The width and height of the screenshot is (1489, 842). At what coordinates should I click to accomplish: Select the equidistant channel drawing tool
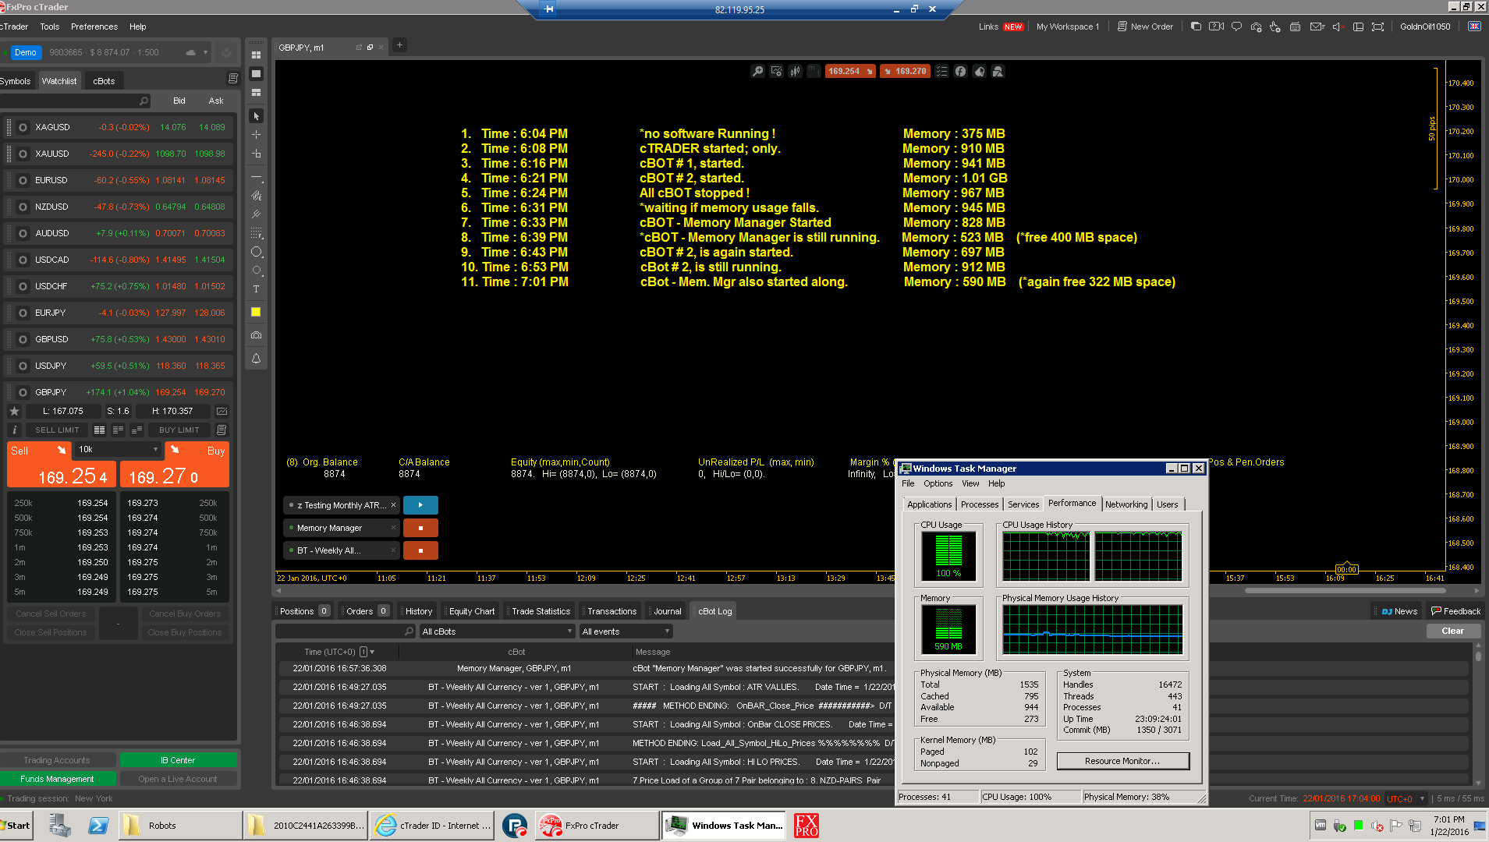(256, 196)
